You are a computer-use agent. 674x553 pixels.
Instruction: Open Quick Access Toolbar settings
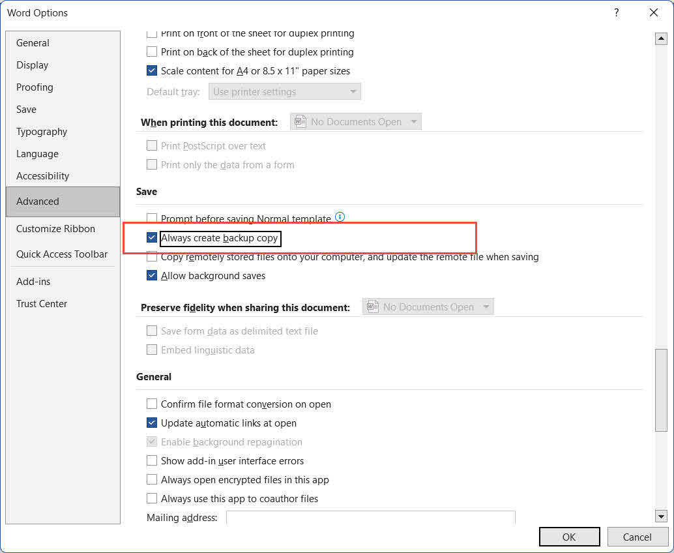click(63, 254)
